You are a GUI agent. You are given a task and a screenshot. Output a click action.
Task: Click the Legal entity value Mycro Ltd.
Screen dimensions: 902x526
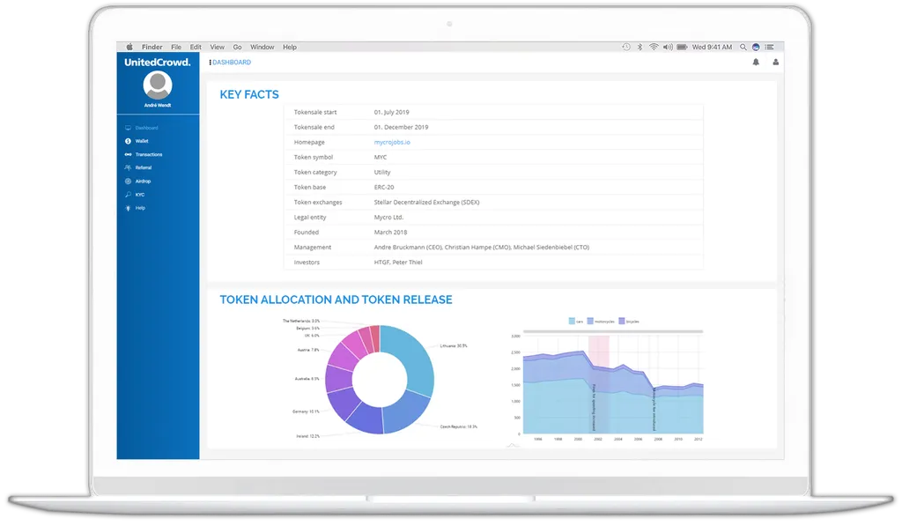388,217
